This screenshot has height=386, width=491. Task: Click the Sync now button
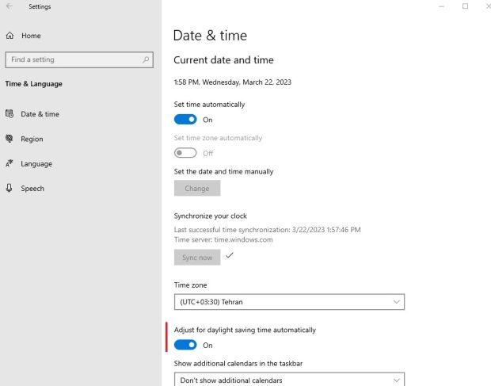click(x=197, y=258)
